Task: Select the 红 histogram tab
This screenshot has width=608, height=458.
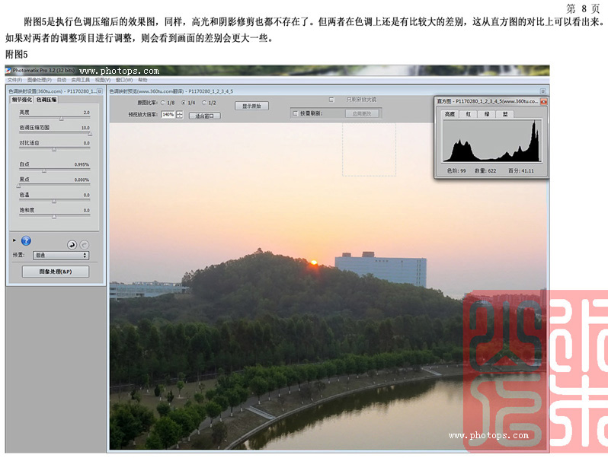Action: [x=469, y=114]
